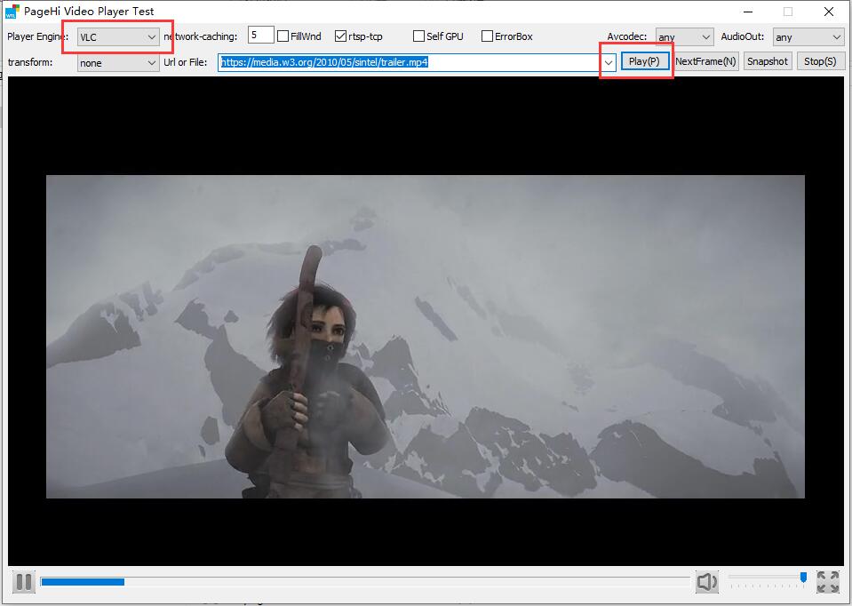Pause the video with the pause icon

[23, 582]
